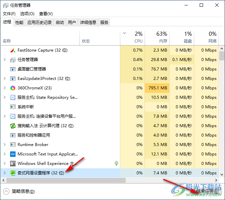Click the green leaf suspended status icon
This screenshot has height=200, width=225.
(116, 163)
